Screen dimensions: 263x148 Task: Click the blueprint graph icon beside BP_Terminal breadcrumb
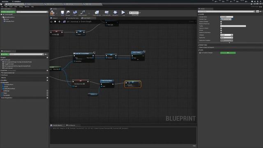tap(64, 22)
